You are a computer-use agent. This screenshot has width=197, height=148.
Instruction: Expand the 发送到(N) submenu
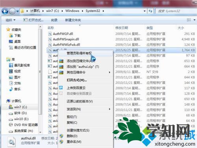85,109
